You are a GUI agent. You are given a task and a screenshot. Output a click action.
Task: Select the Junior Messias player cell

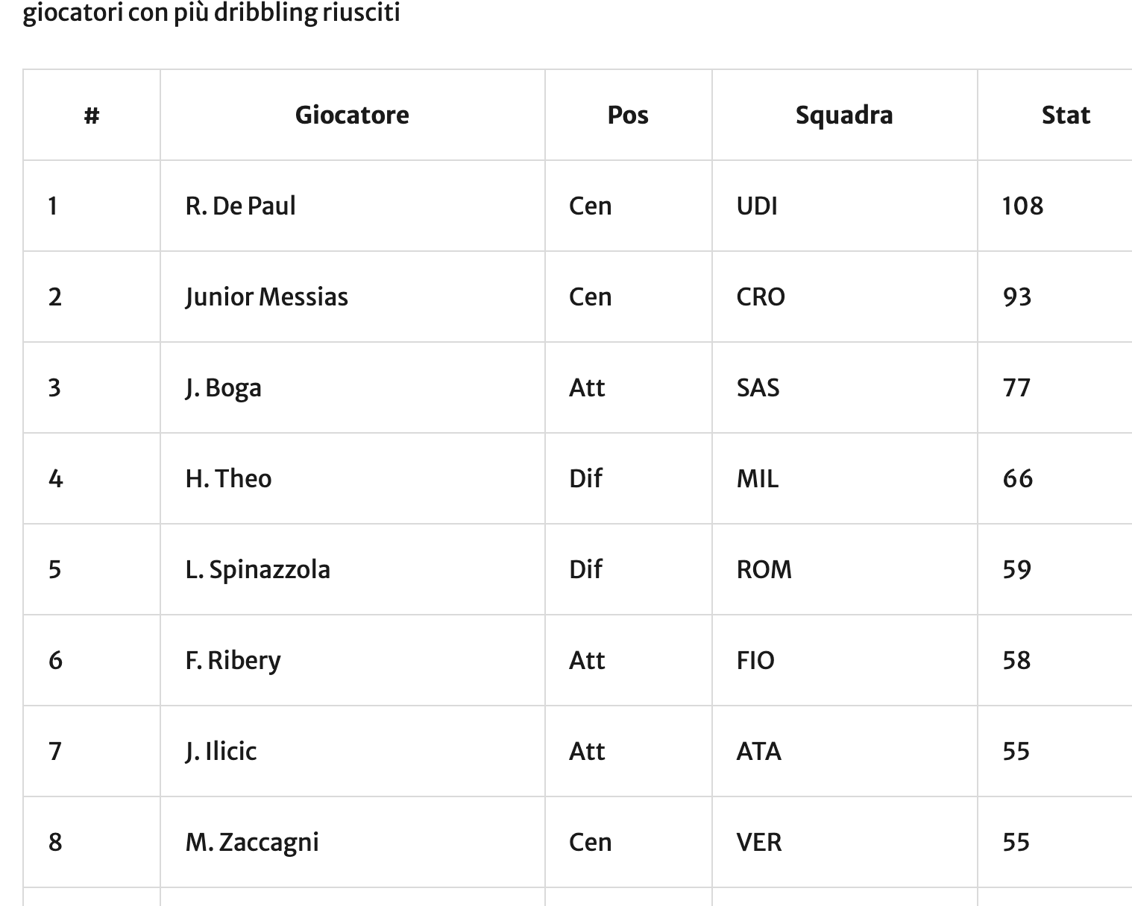[266, 297]
